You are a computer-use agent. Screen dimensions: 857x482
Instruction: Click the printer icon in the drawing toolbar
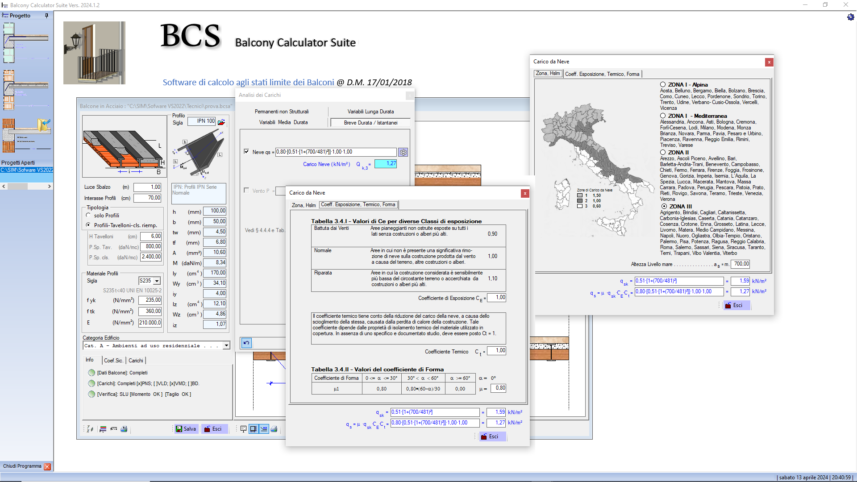[x=274, y=429]
